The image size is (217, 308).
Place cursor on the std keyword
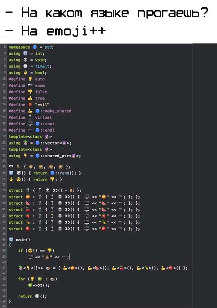49,47
